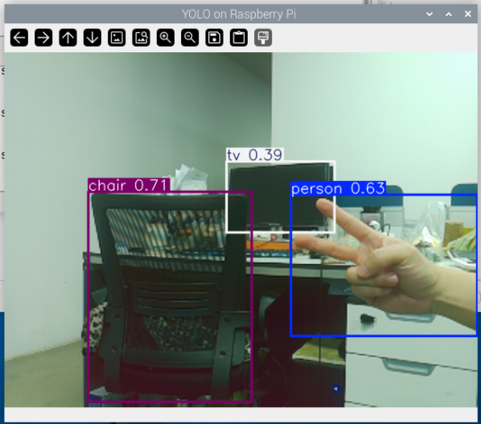The height and width of the screenshot is (424, 481).
Task: Click the empty status bar below the image
Action: pyautogui.click(x=240, y=414)
